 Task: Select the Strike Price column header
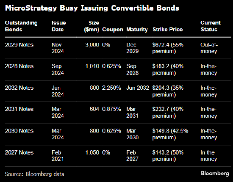[x=168, y=29]
